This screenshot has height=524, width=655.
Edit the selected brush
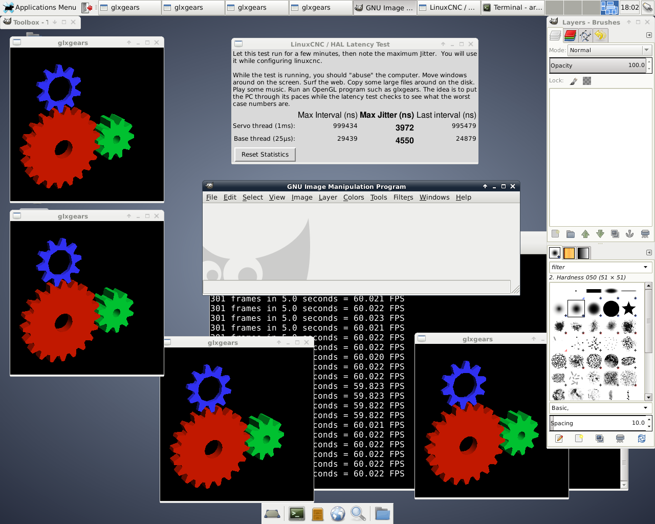tap(559, 439)
